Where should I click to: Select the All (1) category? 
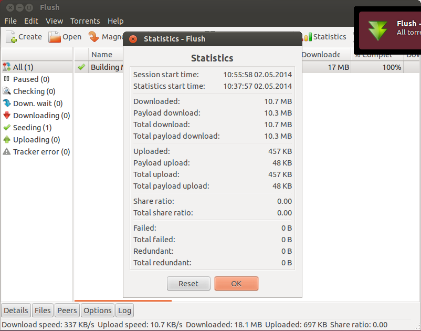[37, 67]
